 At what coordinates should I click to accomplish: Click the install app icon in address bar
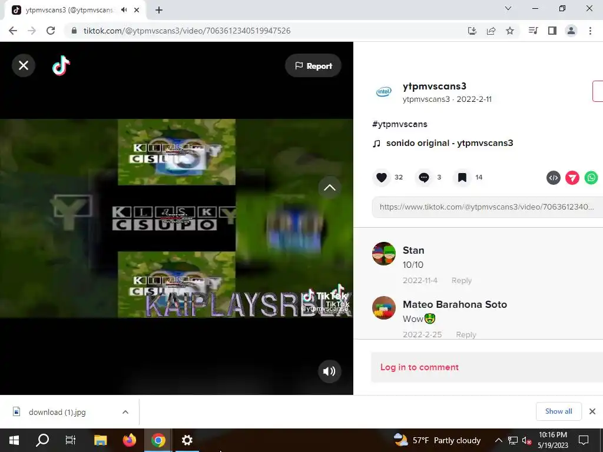coord(472,31)
